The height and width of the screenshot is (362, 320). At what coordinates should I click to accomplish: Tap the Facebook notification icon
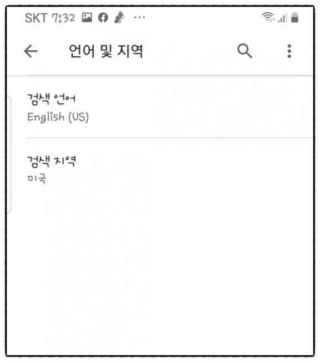pyautogui.click(x=103, y=18)
